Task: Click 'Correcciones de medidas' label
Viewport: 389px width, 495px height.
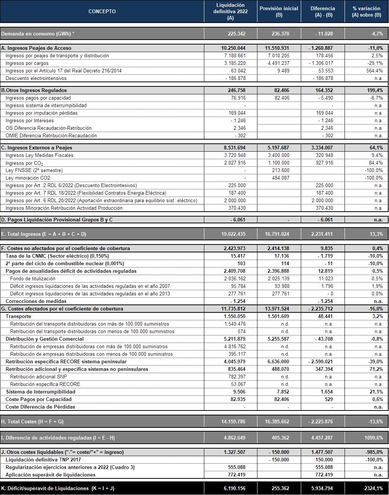Action: click(36, 301)
